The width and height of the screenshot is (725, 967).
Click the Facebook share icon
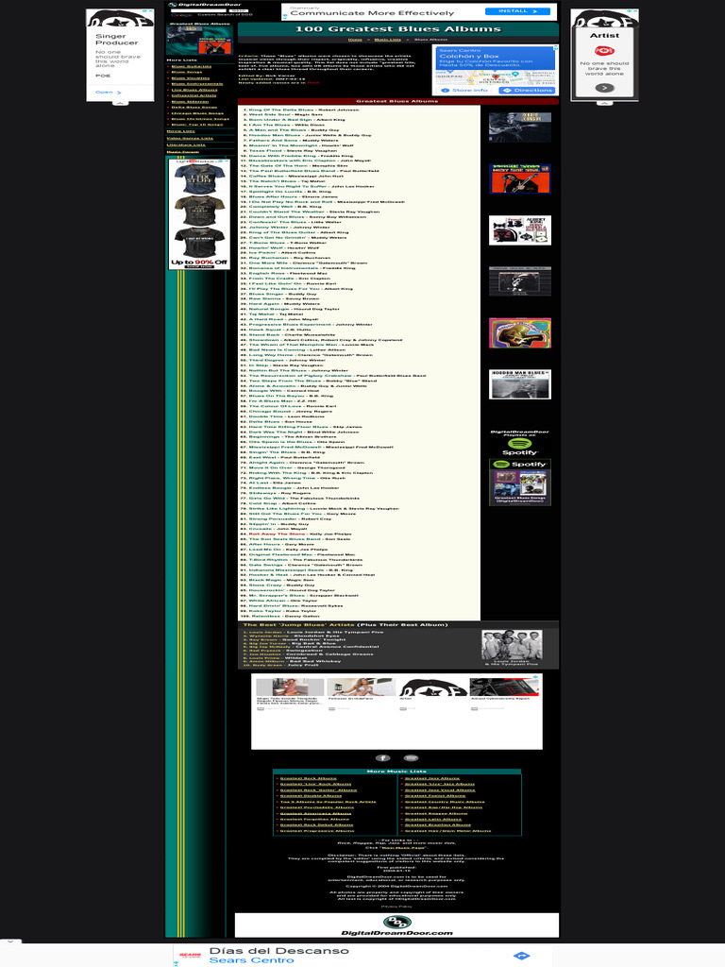point(382,758)
